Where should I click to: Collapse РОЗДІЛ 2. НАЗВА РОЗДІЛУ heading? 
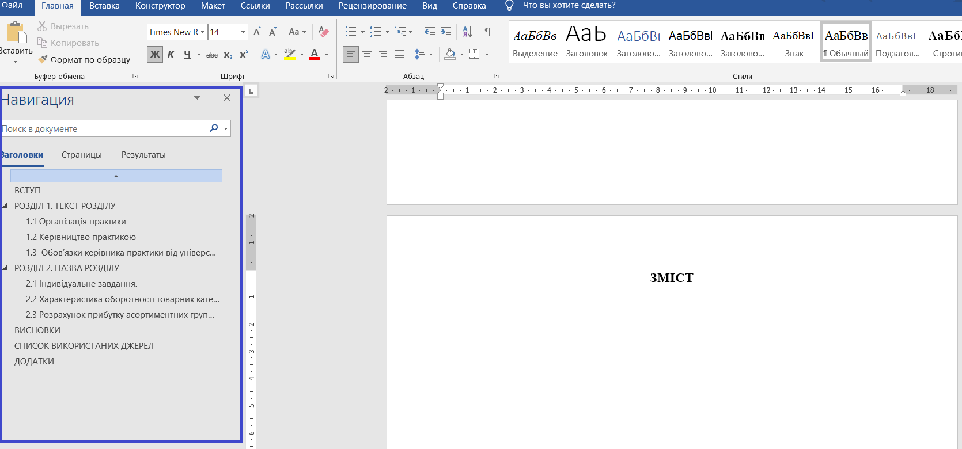[x=6, y=268]
